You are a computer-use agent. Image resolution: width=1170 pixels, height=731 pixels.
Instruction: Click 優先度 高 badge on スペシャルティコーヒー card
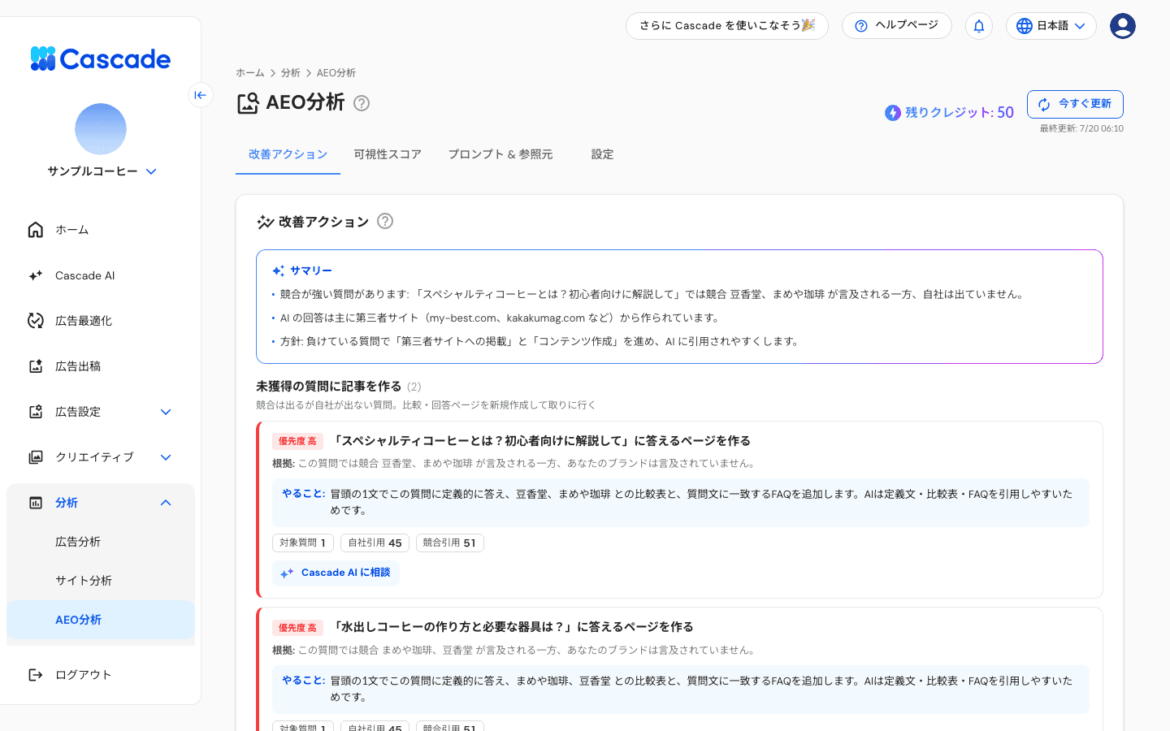click(x=297, y=441)
